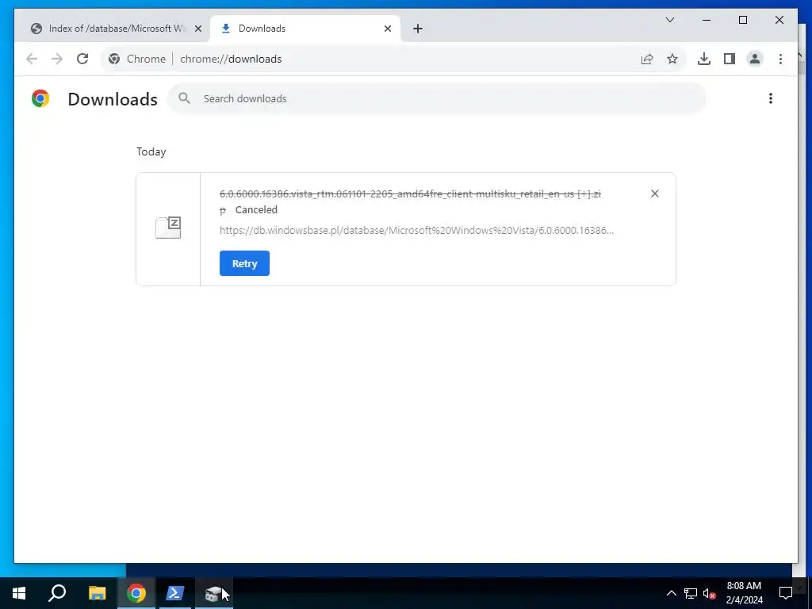Click Chrome icon in the taskbar

136,593
